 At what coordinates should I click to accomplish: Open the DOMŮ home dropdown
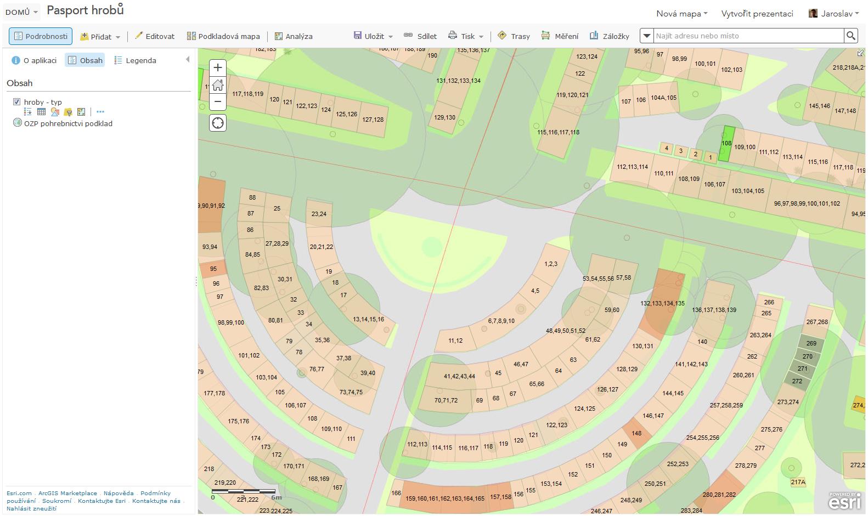21,12
